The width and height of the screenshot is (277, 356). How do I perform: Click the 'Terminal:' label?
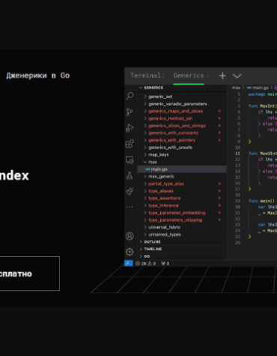(x=147, y=76)
